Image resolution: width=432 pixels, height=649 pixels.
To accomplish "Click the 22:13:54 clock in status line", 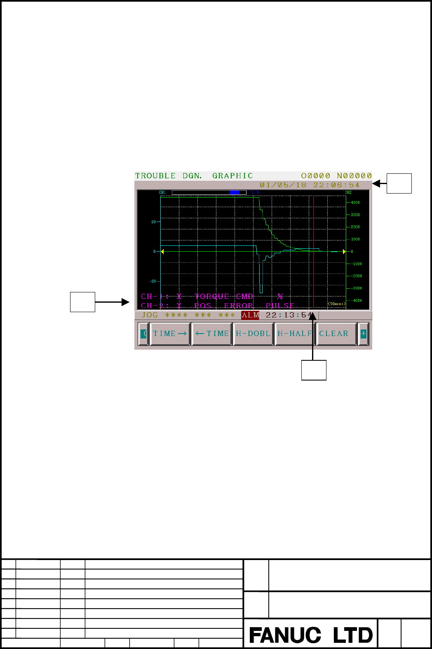I will tap(289, 315).
